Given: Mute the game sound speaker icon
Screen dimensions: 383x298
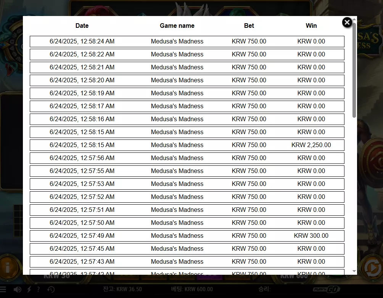Looking at the screenshot, I should (17, 290).
